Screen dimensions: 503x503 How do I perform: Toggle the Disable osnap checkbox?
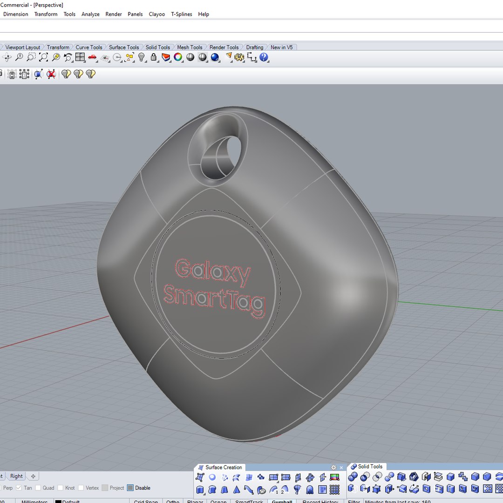click(x=130, y=488)
